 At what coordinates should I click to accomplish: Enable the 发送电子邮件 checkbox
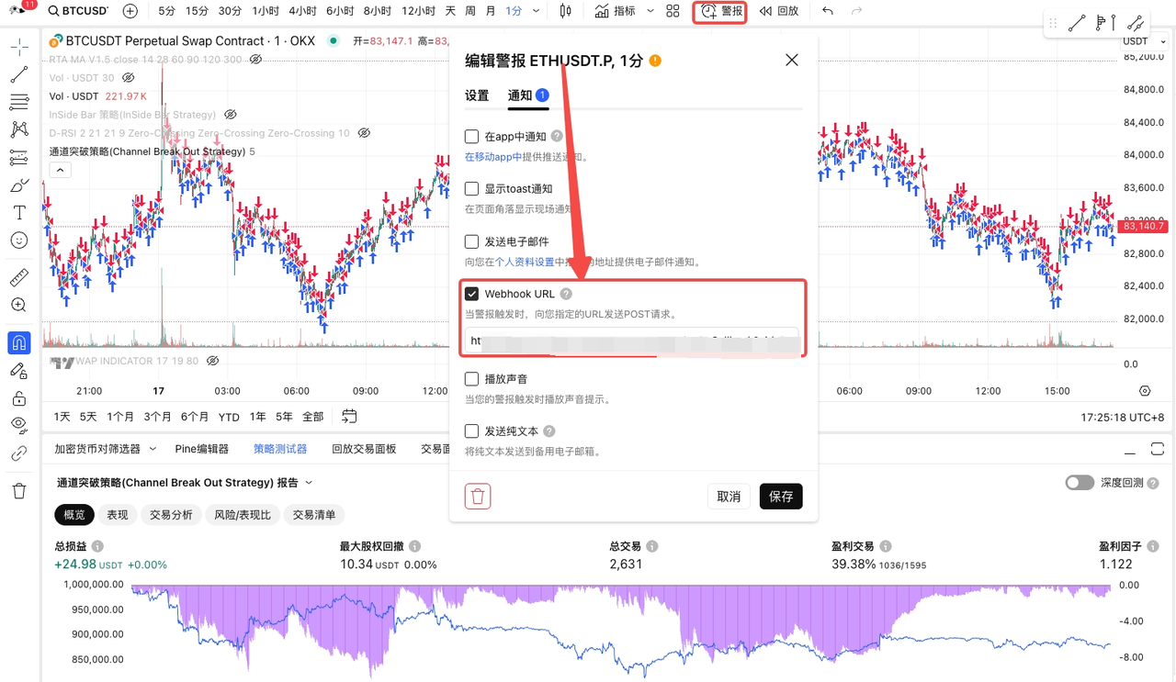point(471,241)
